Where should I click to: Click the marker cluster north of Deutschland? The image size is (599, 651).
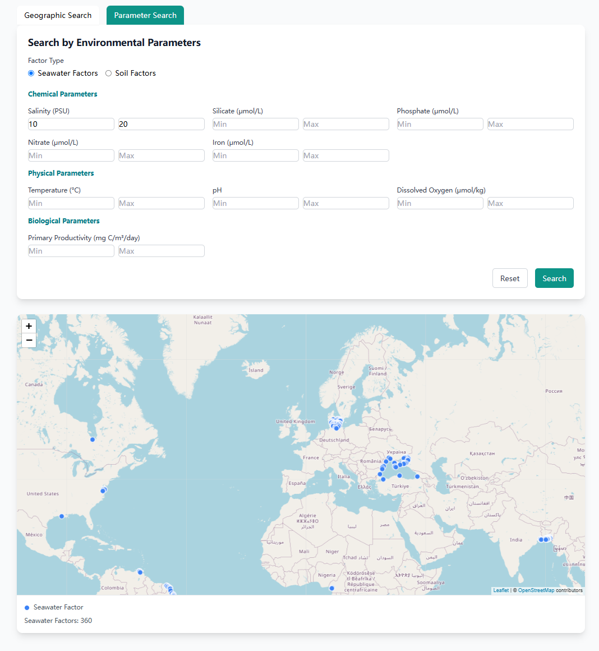pyautogui.click(x=336, y=424)
